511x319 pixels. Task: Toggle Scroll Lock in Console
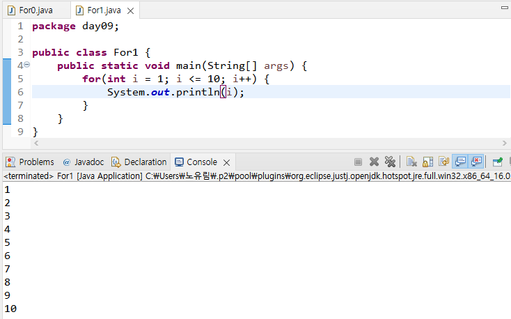[427, 162]
